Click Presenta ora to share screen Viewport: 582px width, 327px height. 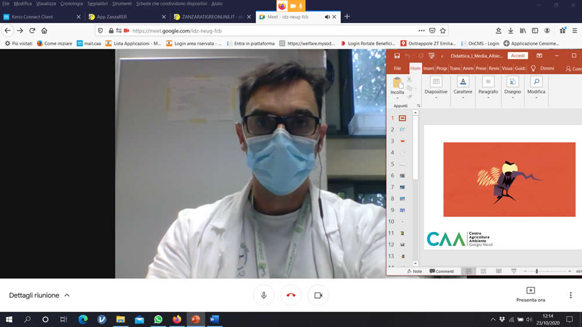(530, 295)
